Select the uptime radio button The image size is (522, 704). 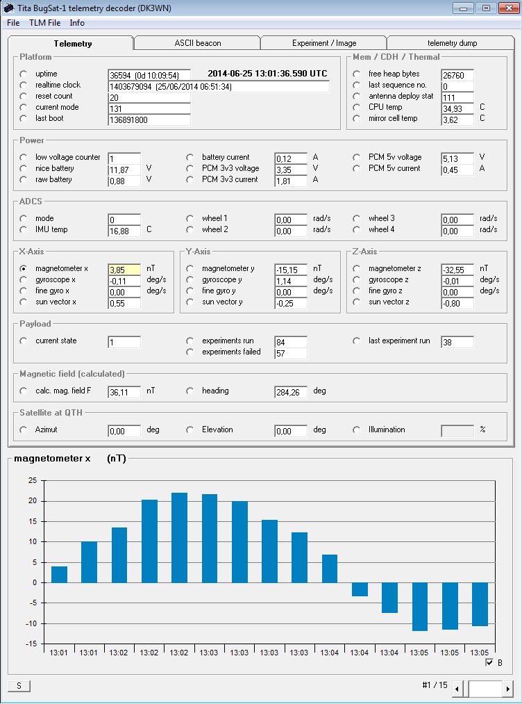[24, 74]
